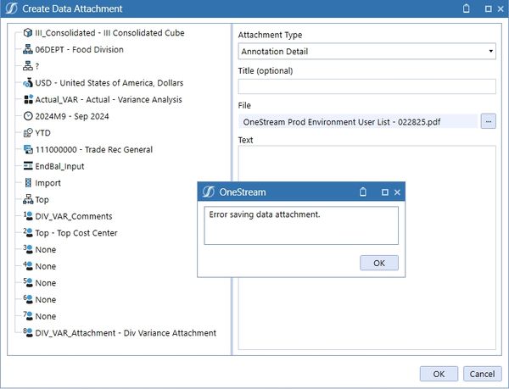Click the currency icon beside USD
This screenshot has height=389, width=509.
coord(28,83)
